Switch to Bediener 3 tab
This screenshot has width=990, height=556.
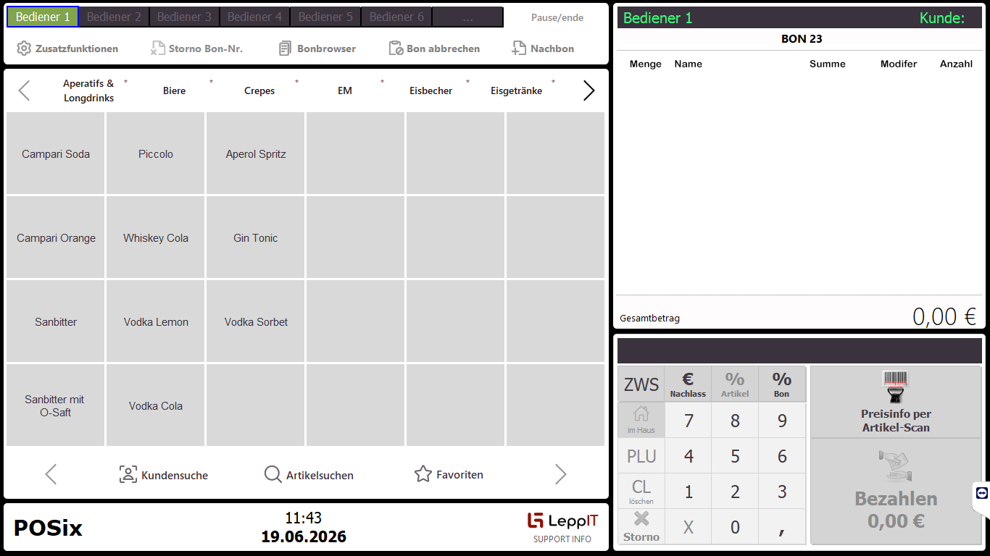coord(184,17)
